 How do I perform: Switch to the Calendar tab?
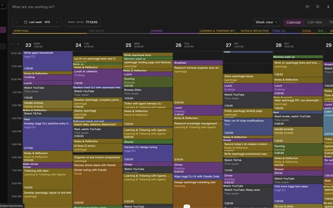click(294, 22)
